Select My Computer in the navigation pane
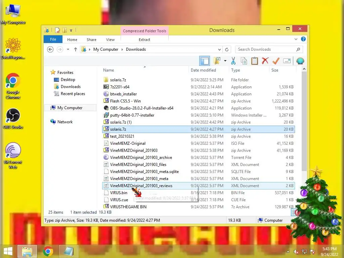The image size is (344, 258). (70, 108)
